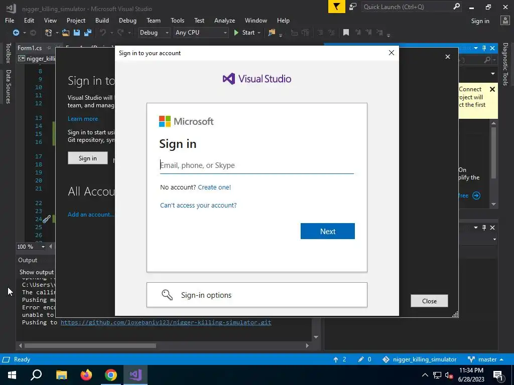Click the gray Sign in button
The image size is (514, 385).
[x=87, y=158]
